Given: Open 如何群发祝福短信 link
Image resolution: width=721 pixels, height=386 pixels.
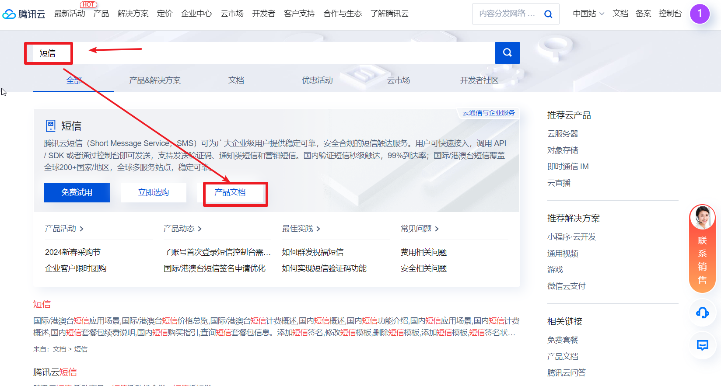Looking at the screenshot, I should pos(313,252).
